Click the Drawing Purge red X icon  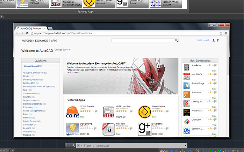point(187,104)
